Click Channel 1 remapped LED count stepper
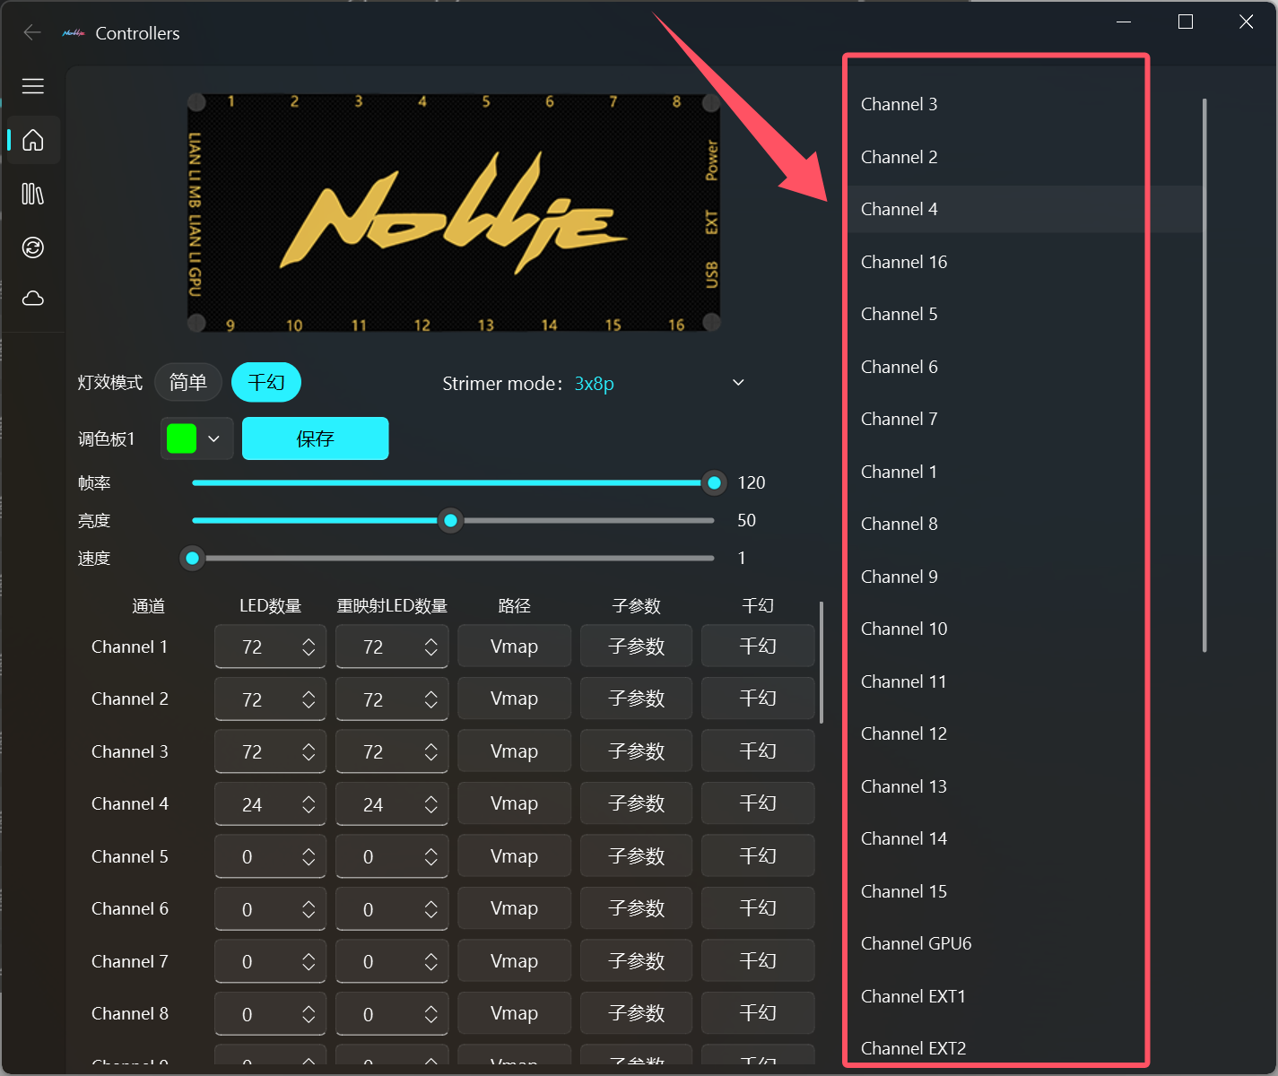This screenshot has width=1278, height=1076. 431,647
